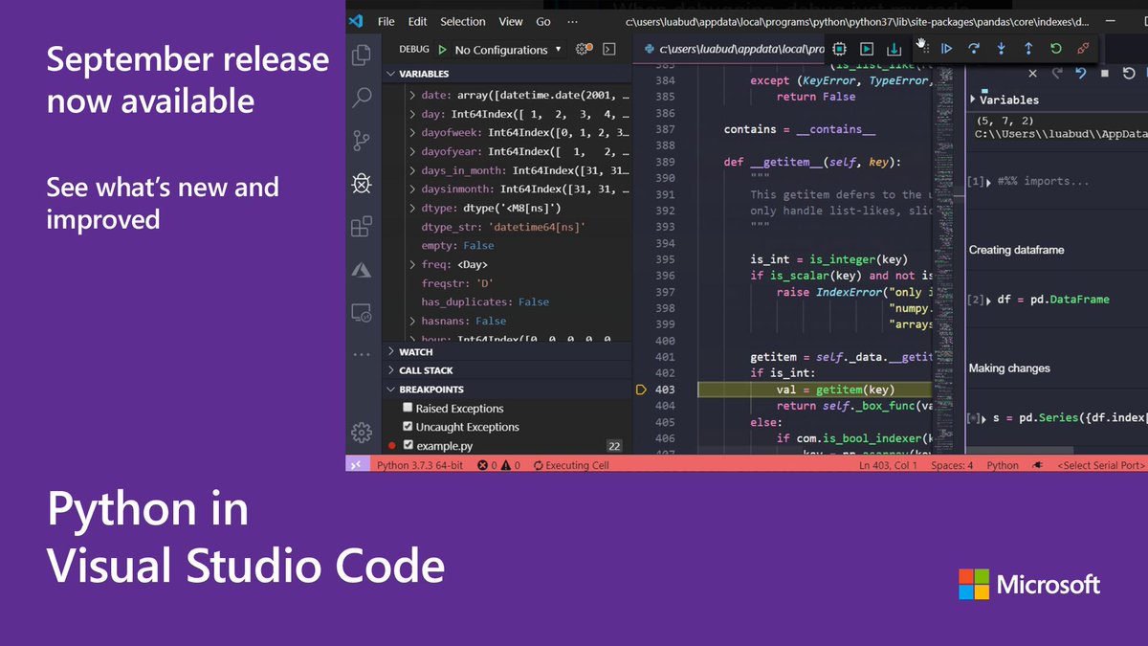Open the overflow menu after Go
Image resolution: width=1148 pixels, height=646 pixels.
point(572,21)
